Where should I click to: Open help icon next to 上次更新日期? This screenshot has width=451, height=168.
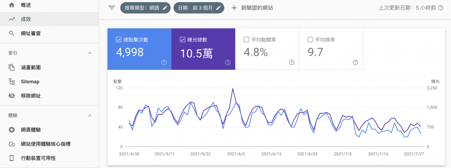[x=440, y=8]
